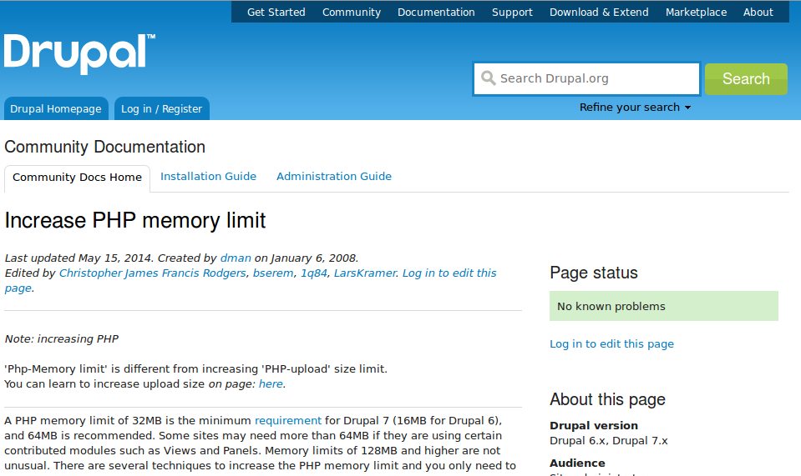Open Christopher James Francis Rodgers profile
Image resolution: width=801 pixels, height=476 pixels.
(152, 273)
